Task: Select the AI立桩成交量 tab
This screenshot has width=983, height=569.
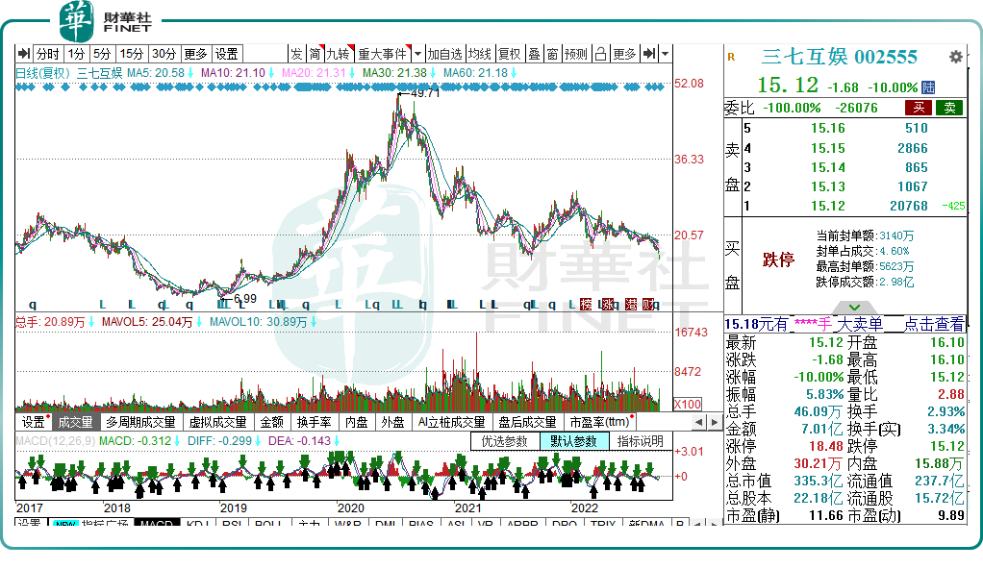Action: click(451, 422)
